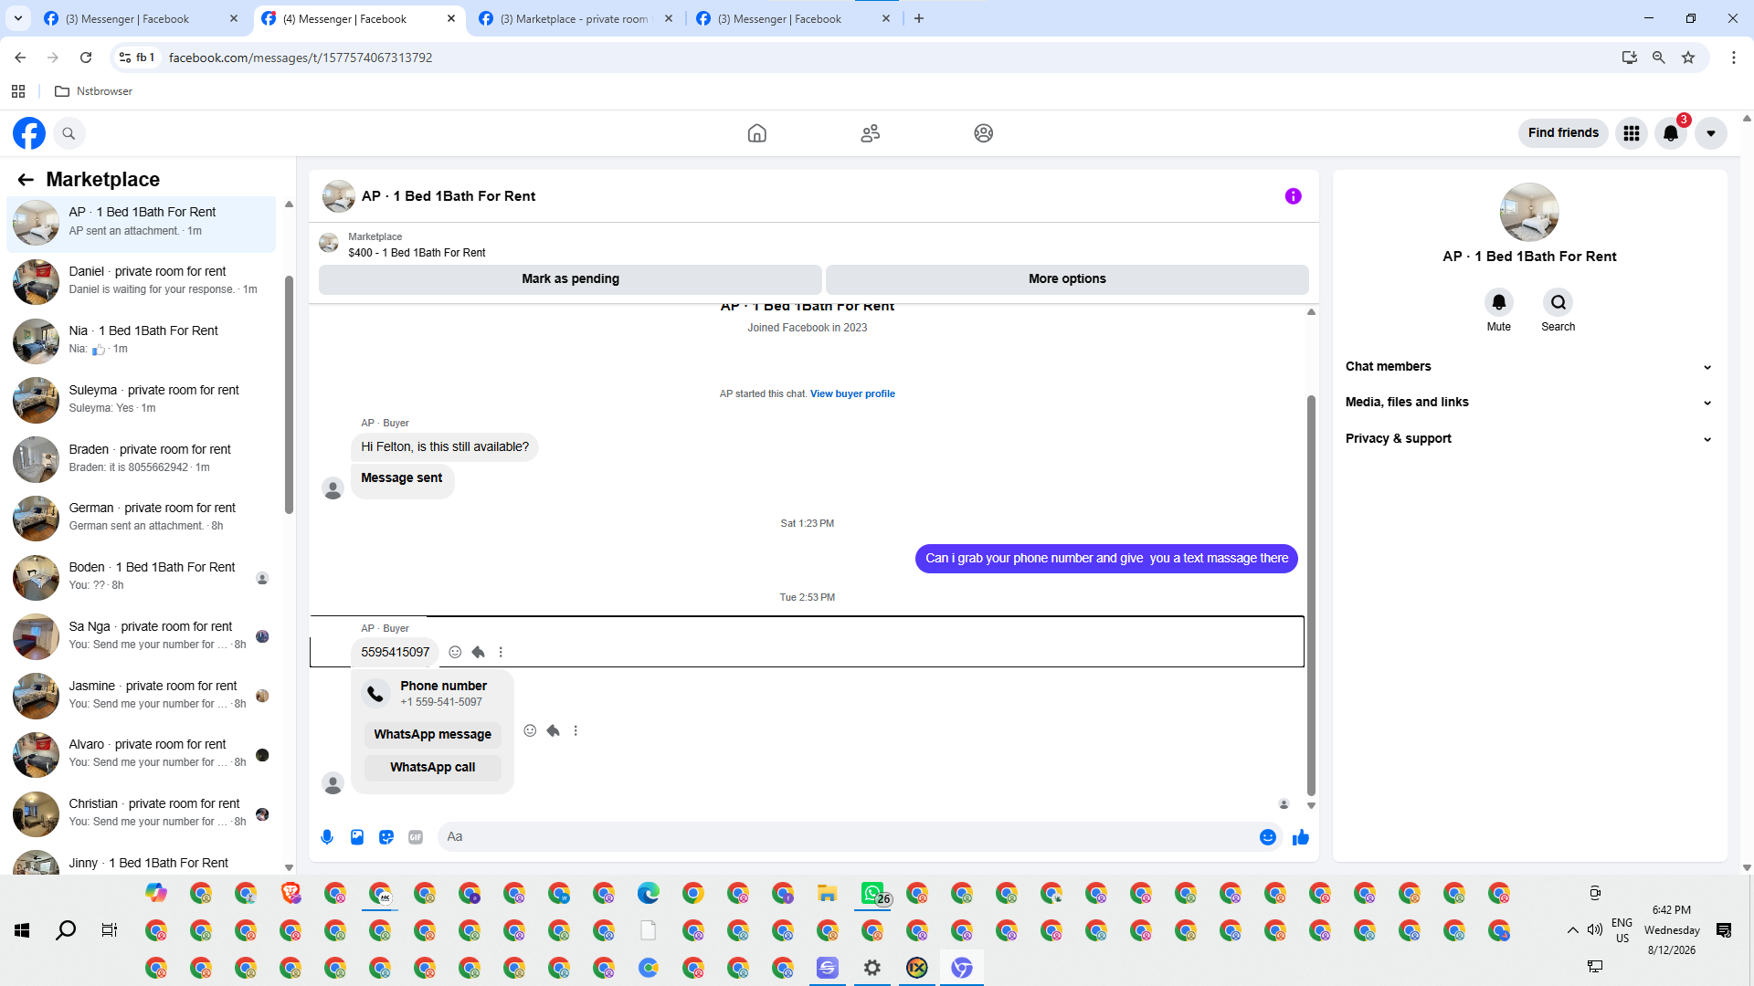
Task: Send a thumbs-up like
Action: [x=1301, y=837]
